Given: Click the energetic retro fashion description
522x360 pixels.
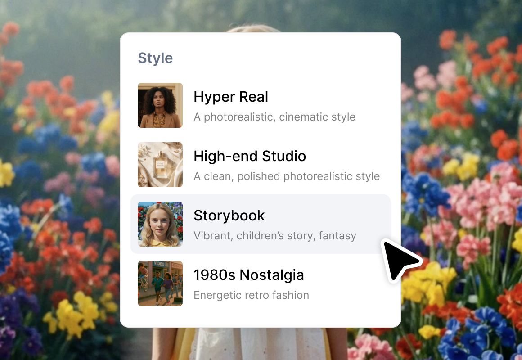Looking at the screenshot, I should pyautogui.click(x=251, y=295).
